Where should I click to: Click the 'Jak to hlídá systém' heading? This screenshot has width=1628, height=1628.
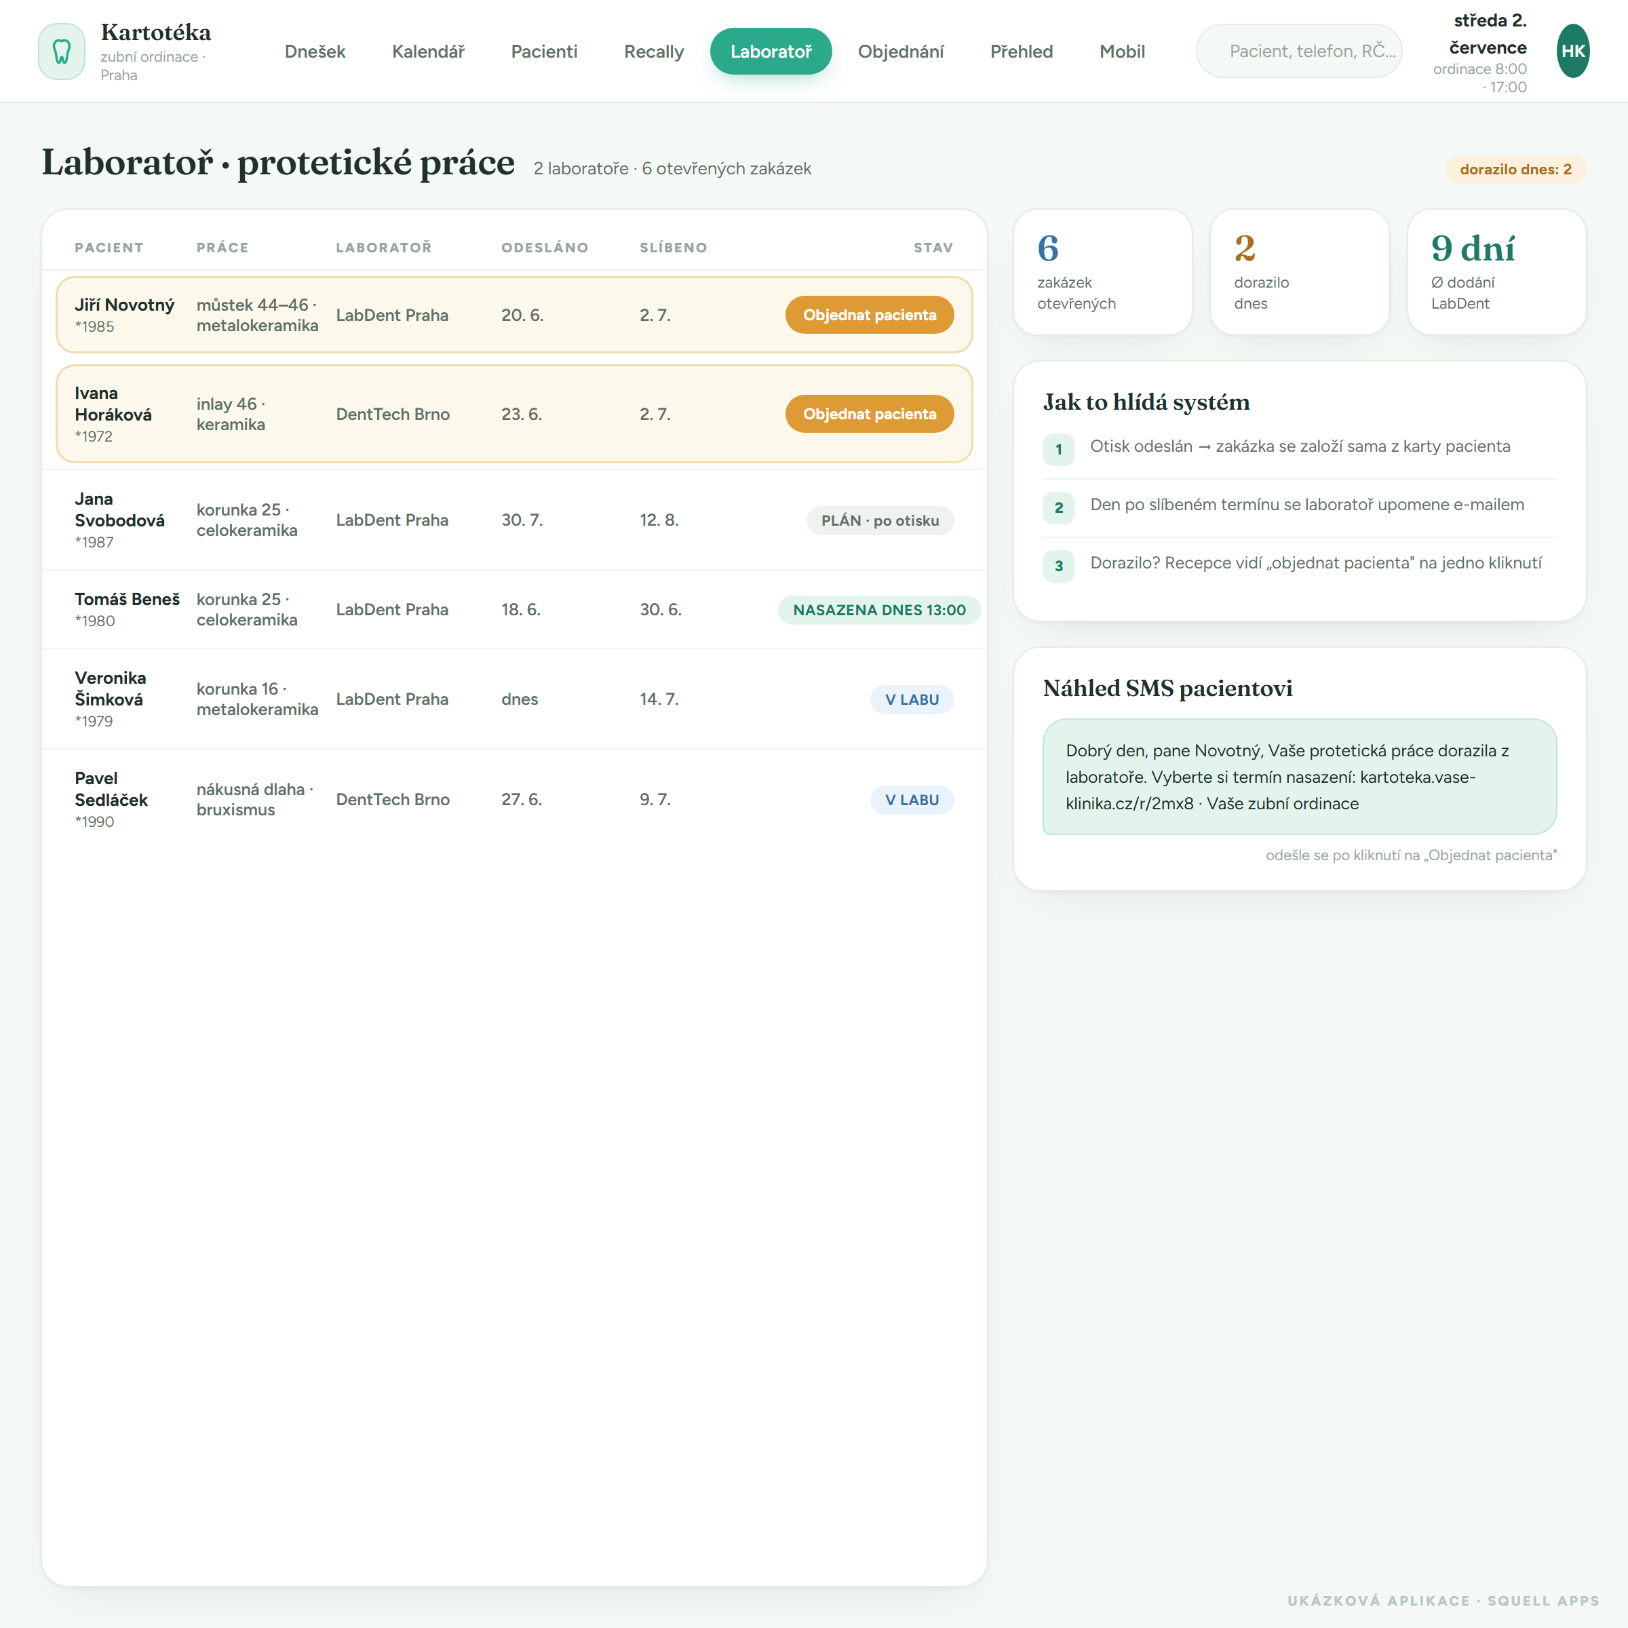(x=1146, y=402)
